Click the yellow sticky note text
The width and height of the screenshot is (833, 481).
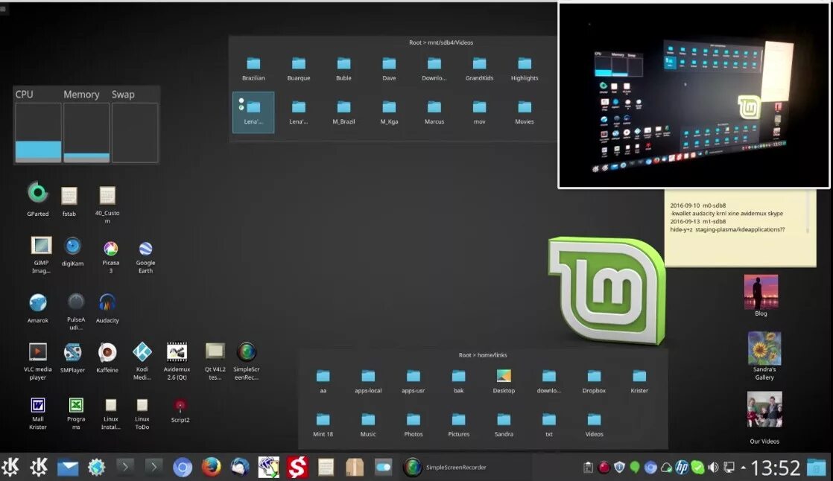tap(726, 217)
